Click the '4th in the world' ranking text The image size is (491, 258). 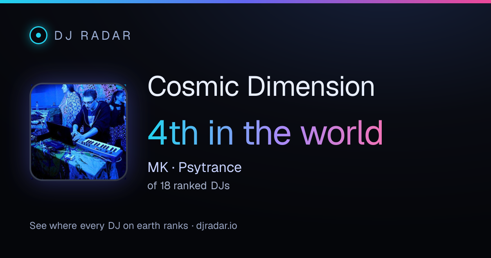pos(265,133)
